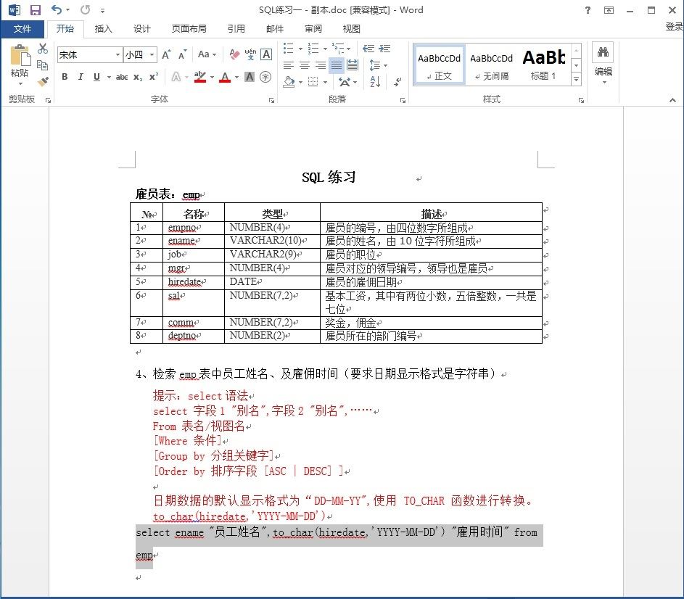
Task: Toggle justify alignment
Action: point(337,65)
